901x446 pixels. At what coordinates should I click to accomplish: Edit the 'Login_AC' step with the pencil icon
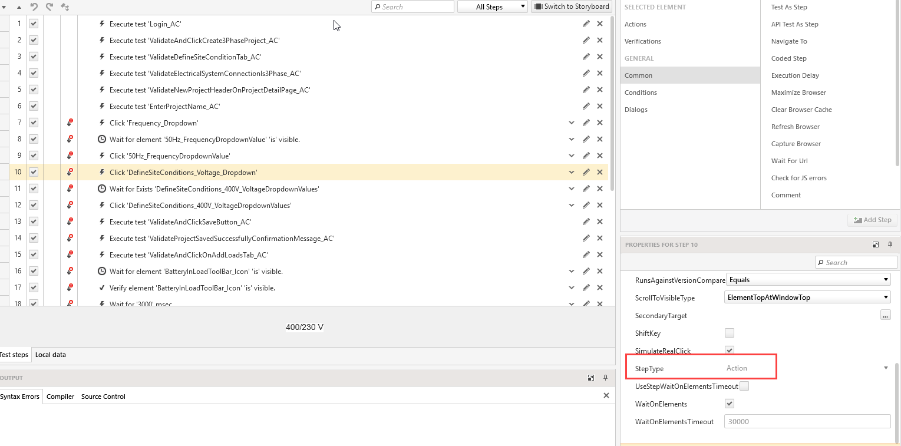click(586, 24)
